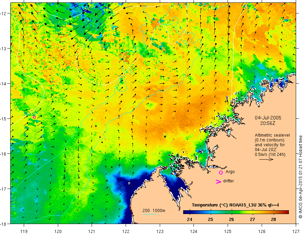
Task: Click the magenta drifter arrowhead legend symbol
Action: [x=219, y=181]
